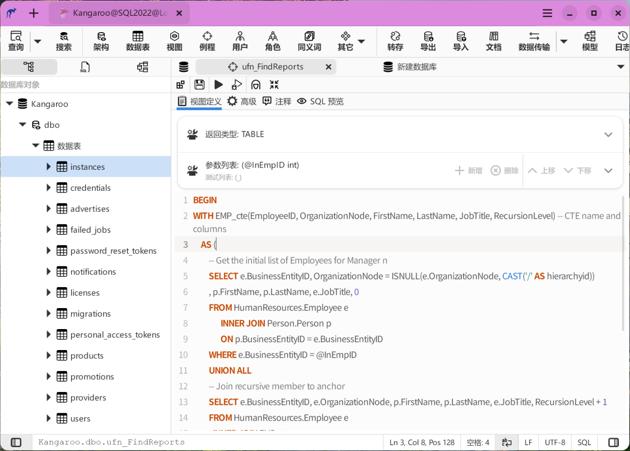Open the 视图 views tool
Screen dimensions: 630x451
click(x=174, y=41)
